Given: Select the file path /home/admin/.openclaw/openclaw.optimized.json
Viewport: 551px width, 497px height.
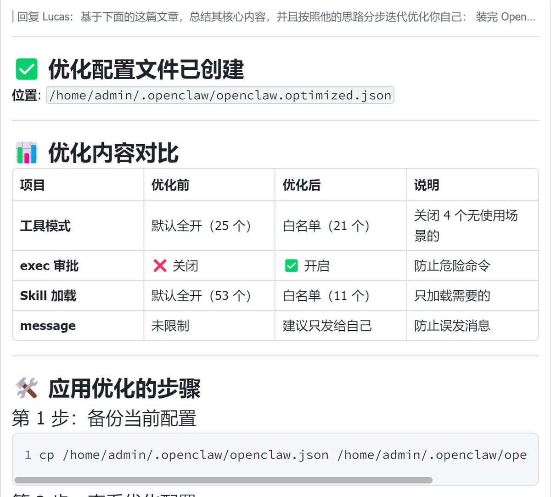Looking at the screenshot, I should [x=220, y=95].
